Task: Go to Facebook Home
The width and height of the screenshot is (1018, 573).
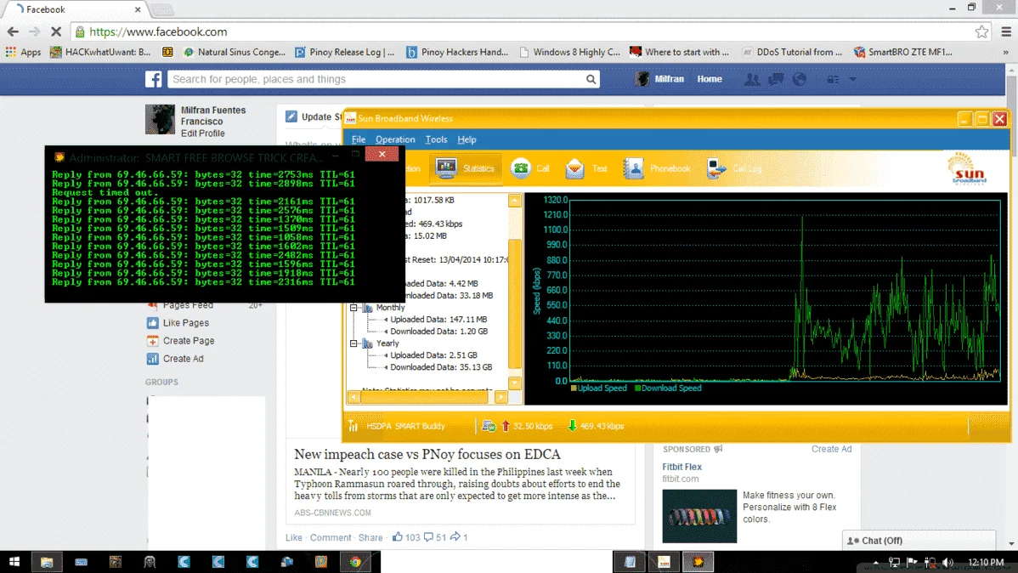Action: 710,79
